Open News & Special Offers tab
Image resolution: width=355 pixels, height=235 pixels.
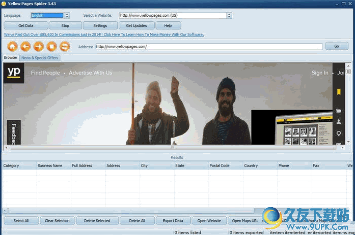[40, 58]
